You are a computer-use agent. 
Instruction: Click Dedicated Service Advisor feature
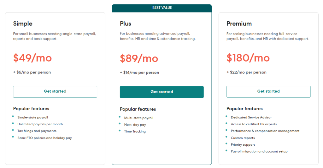click(x=251, y=117)
